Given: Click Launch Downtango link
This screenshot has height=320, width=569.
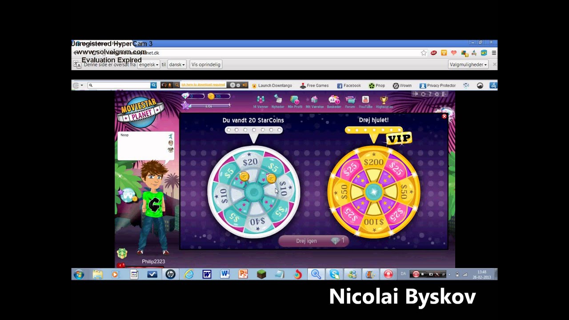Looking at the screenshot, I should pyautogui.click(x=272, y=85).
